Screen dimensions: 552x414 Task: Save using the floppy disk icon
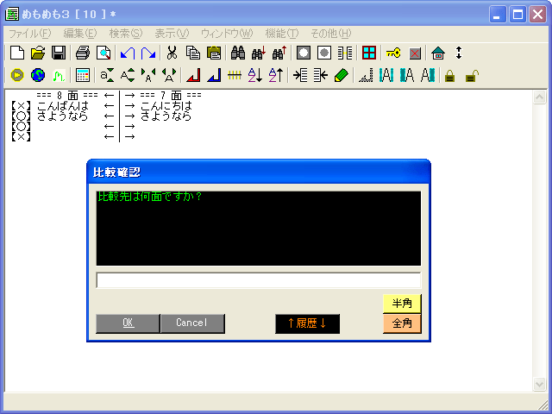click(x=59, y=53)
